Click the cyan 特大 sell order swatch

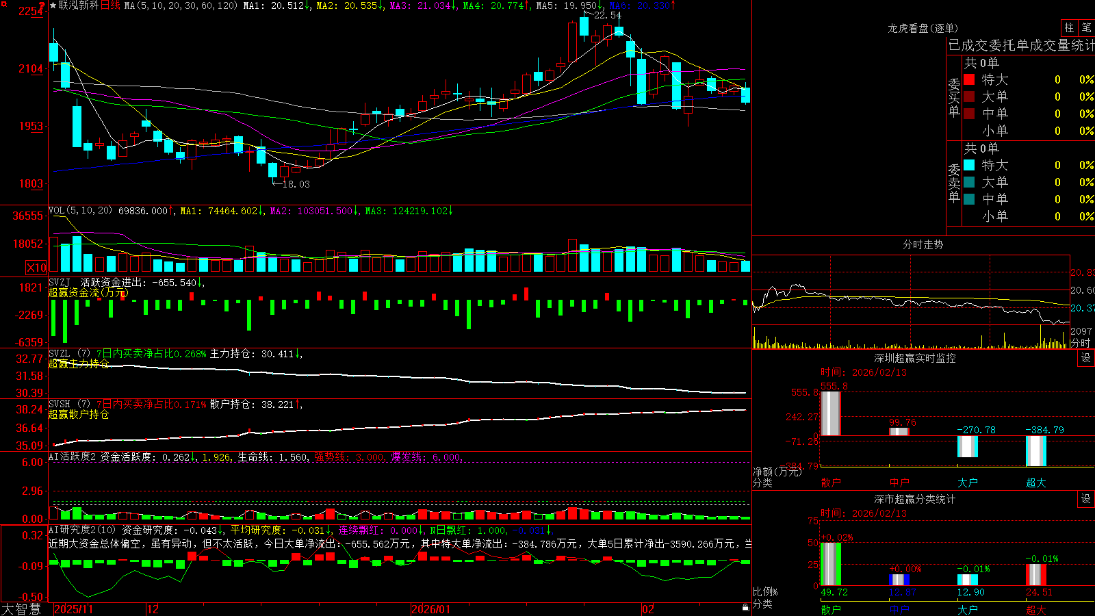tap(969, 165)
